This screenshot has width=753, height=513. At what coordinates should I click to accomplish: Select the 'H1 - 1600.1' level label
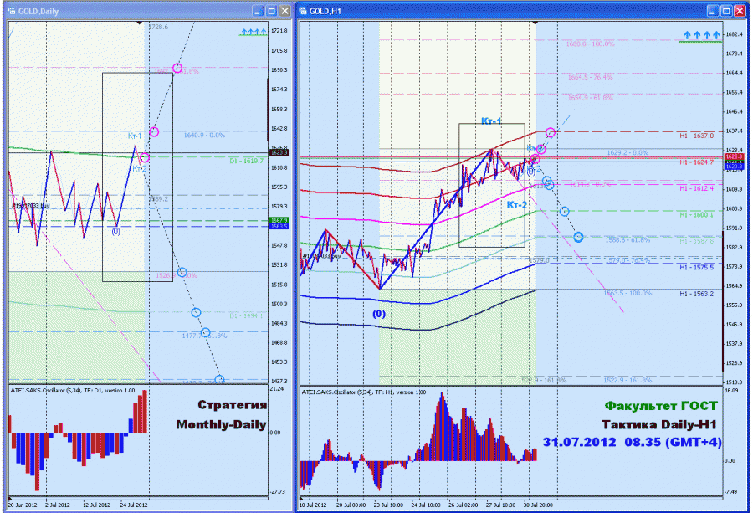696,215
